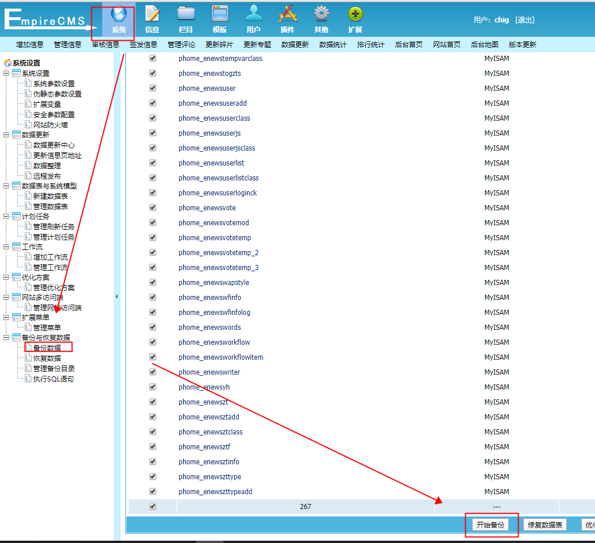Open the 扩展 plus icon
This screenshot has width=595, height=543.
coord(355,14)
